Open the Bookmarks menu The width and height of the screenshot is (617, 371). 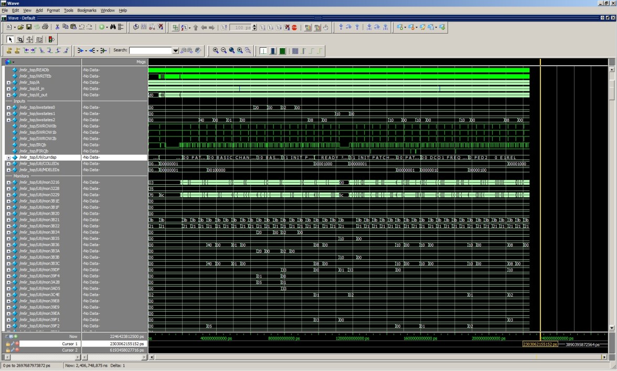click(x=87, y=10)
